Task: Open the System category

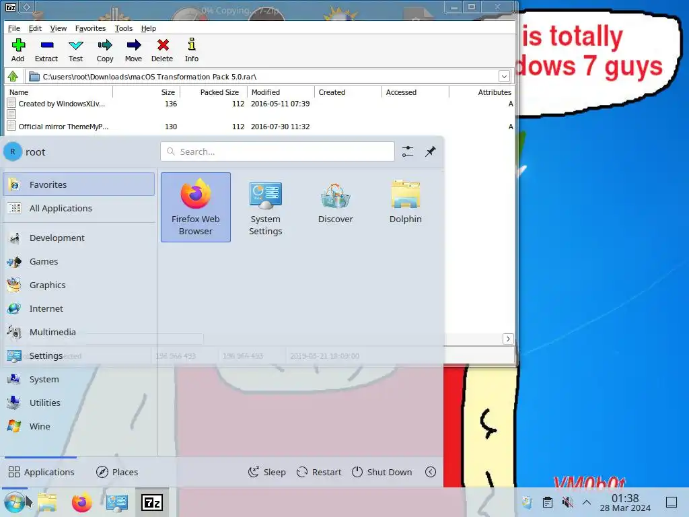Action: pyautogui.click(x=79, y=380)
